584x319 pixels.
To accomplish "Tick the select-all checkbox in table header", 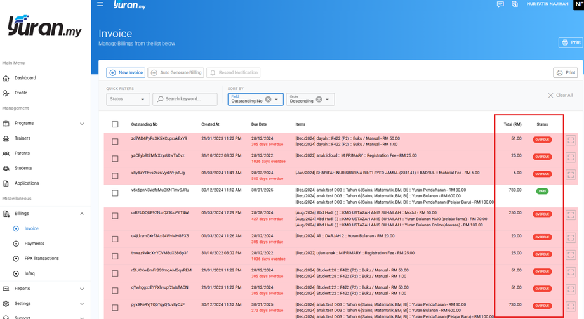I will point(115,124).
